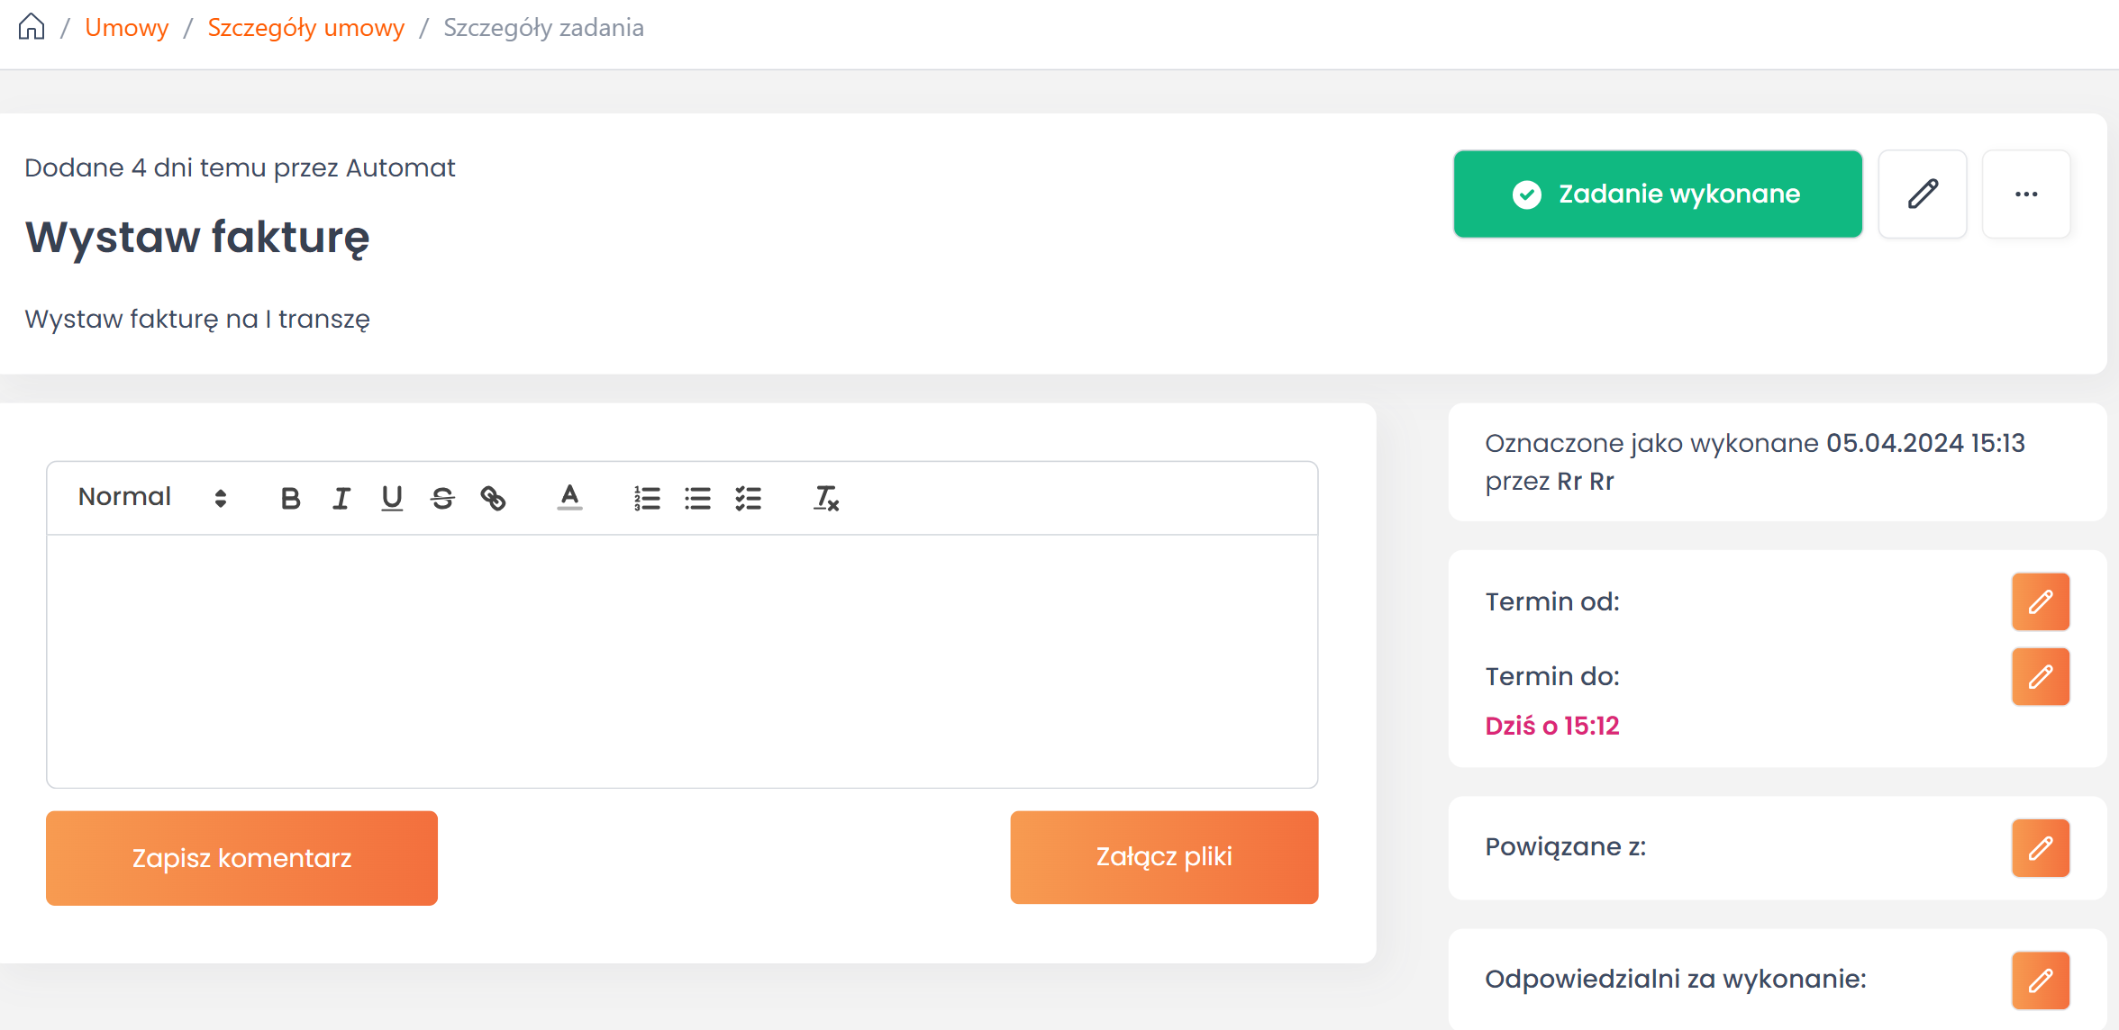Go to Umowy breadcrumb

point(127,28)
